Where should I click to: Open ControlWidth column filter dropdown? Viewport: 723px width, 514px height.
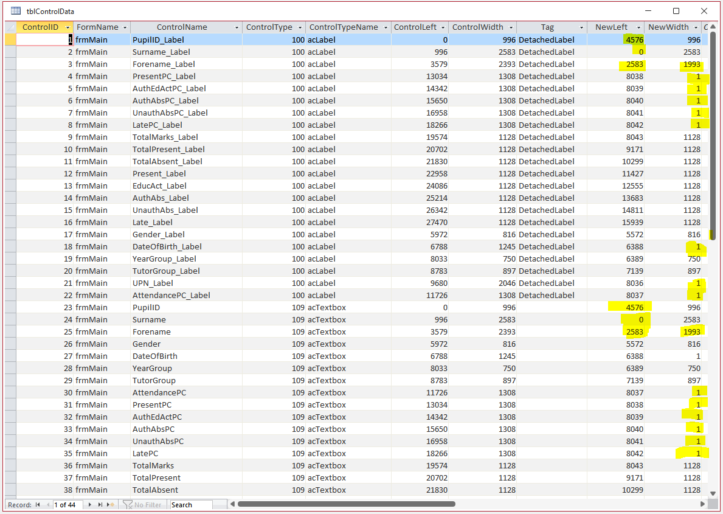(511, 28)
